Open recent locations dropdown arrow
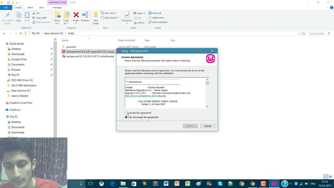This screenshot has height=188, width=334. pyautogui.click(x=16, y=33)
